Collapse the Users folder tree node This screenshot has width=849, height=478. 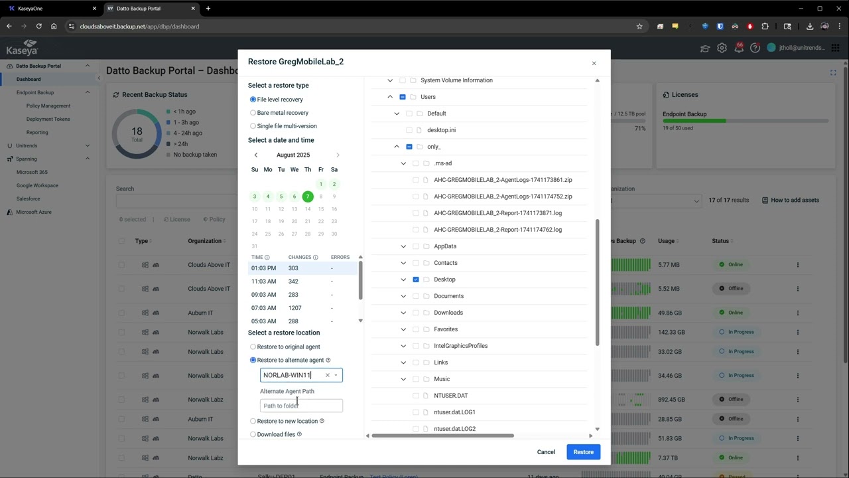390,97
